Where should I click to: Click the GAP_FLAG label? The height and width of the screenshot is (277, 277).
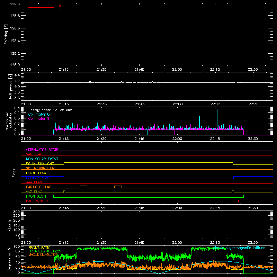(34, 154)
